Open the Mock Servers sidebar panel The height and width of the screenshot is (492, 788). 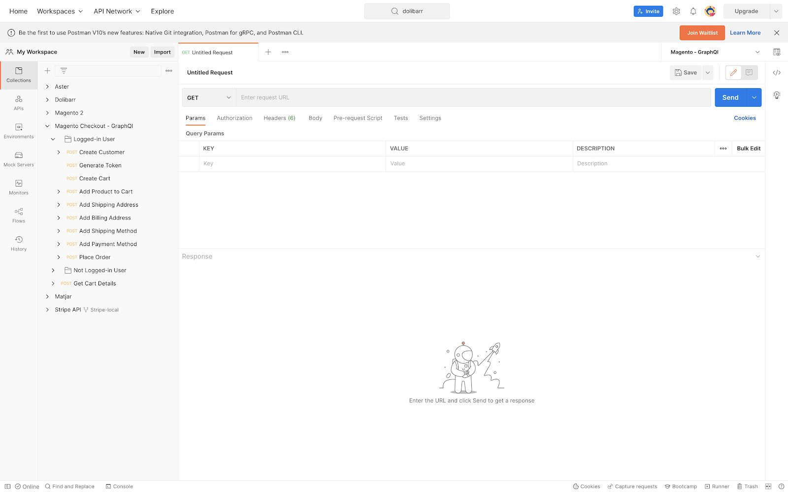point(19,159)
